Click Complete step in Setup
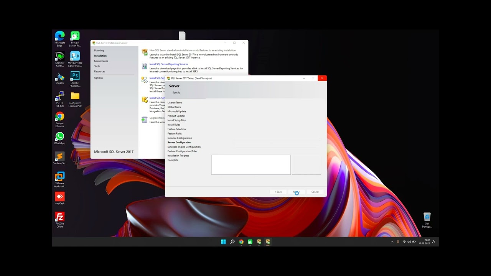 click(x=173, y=160)
